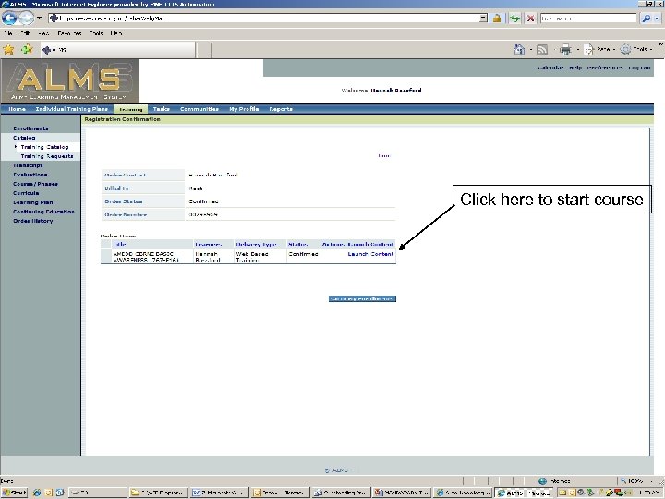Screen dimensions: 665x499
Task: Click the RSS Feeds icon in toolbar
Action: [542, 50]
